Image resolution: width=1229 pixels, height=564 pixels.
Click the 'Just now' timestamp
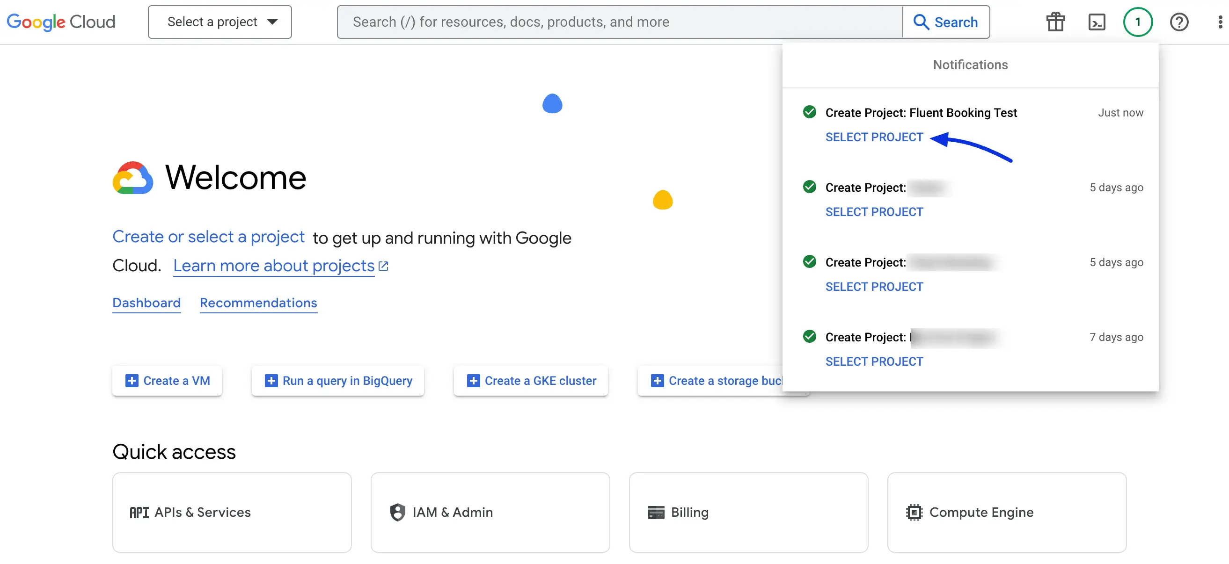pyautogui.click(x=1120, y=113)
